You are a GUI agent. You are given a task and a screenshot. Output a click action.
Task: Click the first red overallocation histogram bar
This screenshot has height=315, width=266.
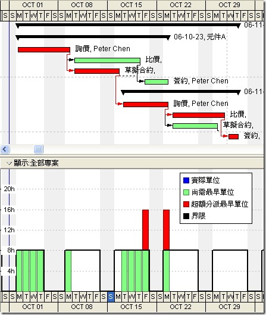pyautogui.click(x=146, y=230)
